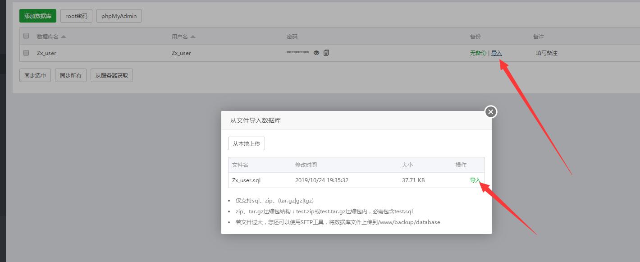Click the 从服务器获取 button
Image resolution: width=640 pixels, height=262 pixels.
point(112,75)
